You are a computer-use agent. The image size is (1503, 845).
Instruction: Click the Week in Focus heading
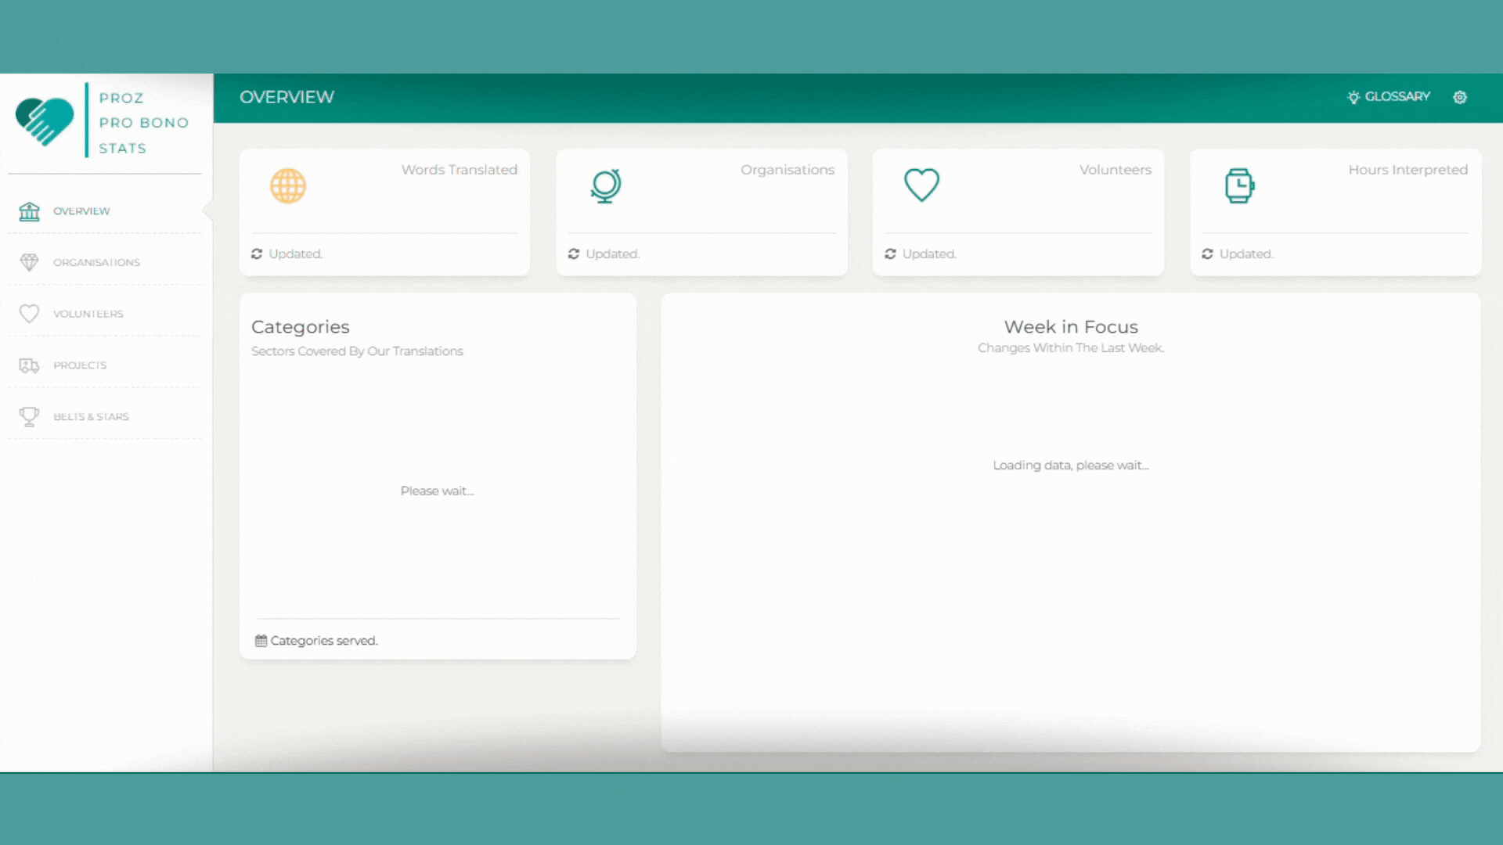pyautogui.click(x=1071, y=327)
